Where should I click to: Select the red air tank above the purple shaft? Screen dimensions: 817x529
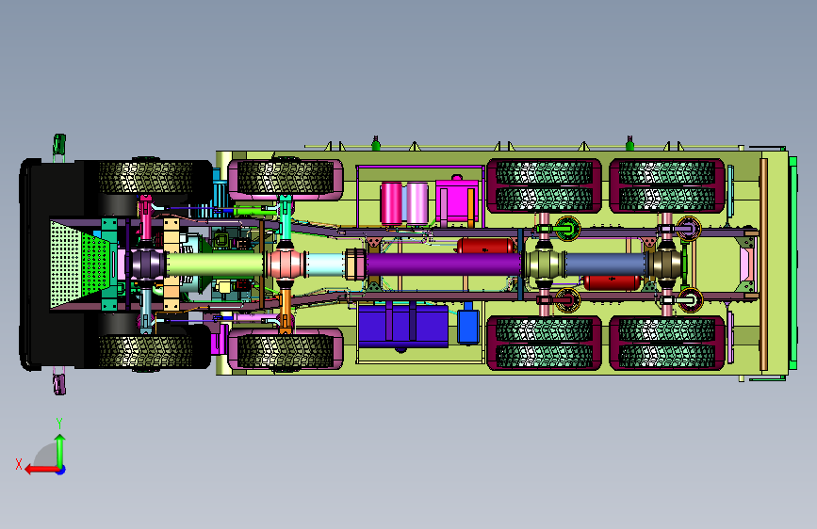(485, 246)
